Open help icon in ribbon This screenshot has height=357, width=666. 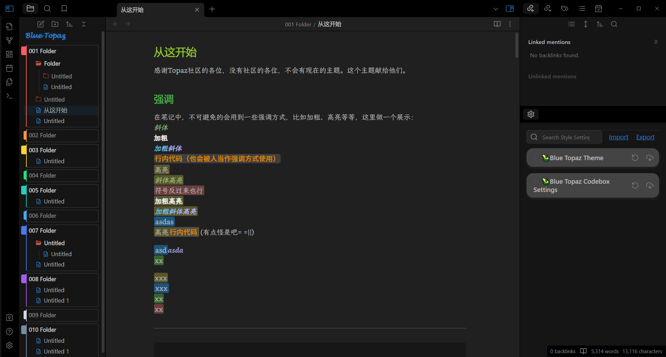(9, 331)
